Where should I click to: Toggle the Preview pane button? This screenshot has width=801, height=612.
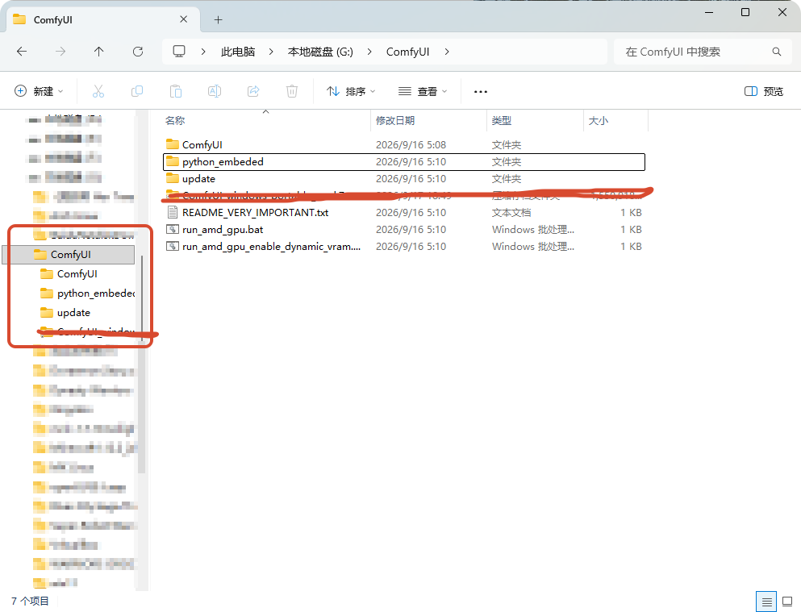[x=764, y=91]
